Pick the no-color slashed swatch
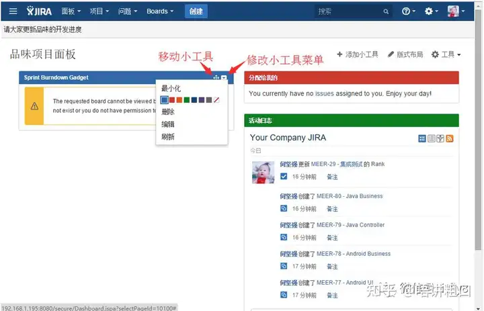The width and height of the screenshot is (484, 311). pos(216,100)
